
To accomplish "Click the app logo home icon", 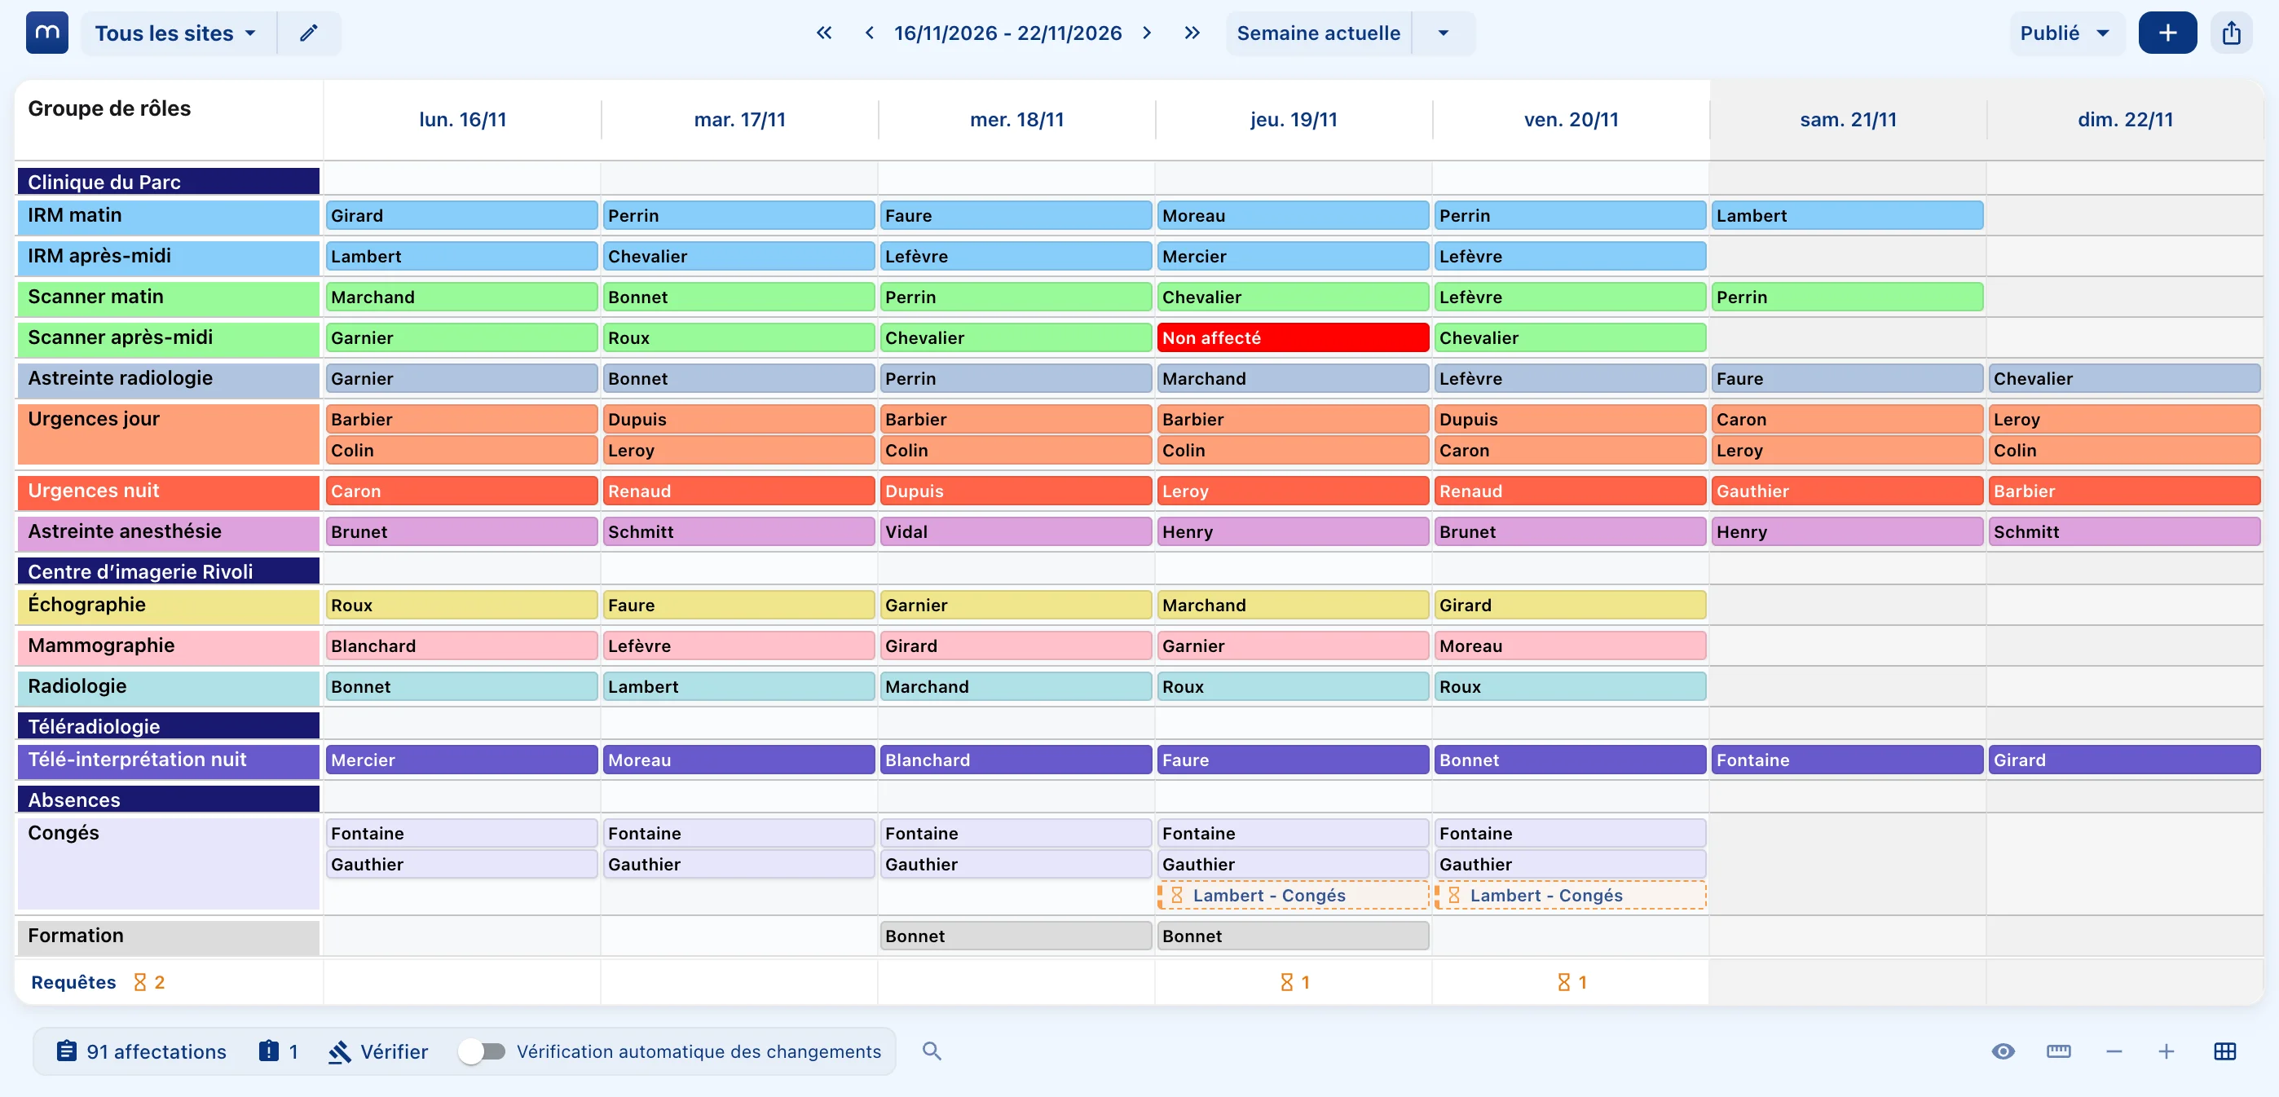I will click(47, 33).
